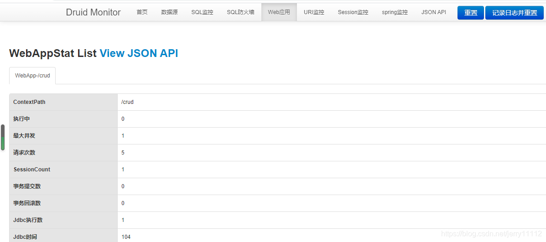546x242 pixels.
Task: Click the ContextPath row label
Action: point(29,102)
